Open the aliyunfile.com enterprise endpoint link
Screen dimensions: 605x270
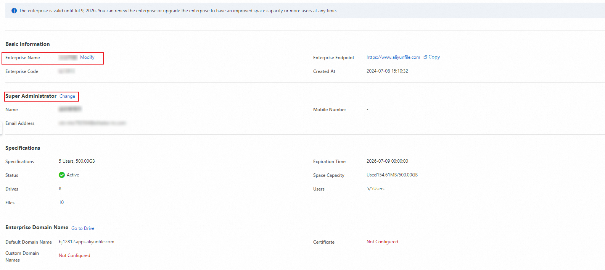click(393, 57)
